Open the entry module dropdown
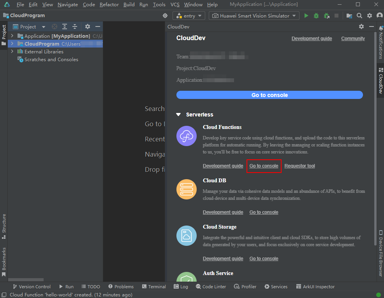This screenshot has height=298, width=384. click(x=189, y=16)
